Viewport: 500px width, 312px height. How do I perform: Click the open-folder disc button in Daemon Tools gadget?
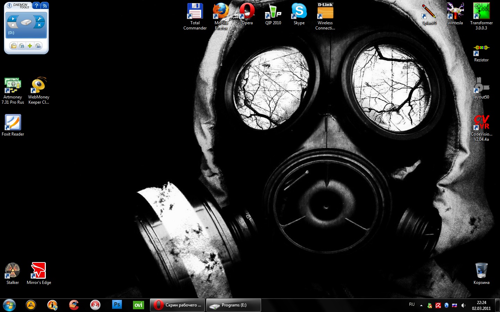pos(14,46)
